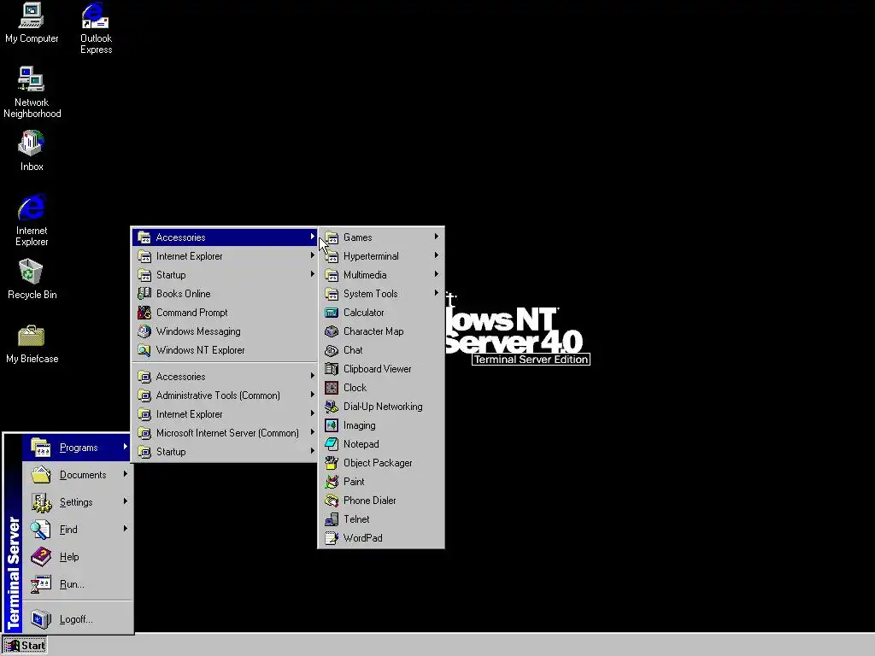This screenshot has width=875, height=656.
Task: Choose Help in Start menu
Action: 77,557
